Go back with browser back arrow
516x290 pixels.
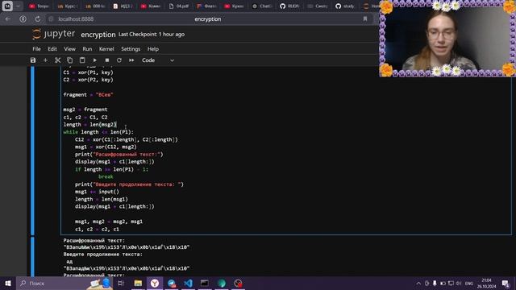(x=8, y=19)
